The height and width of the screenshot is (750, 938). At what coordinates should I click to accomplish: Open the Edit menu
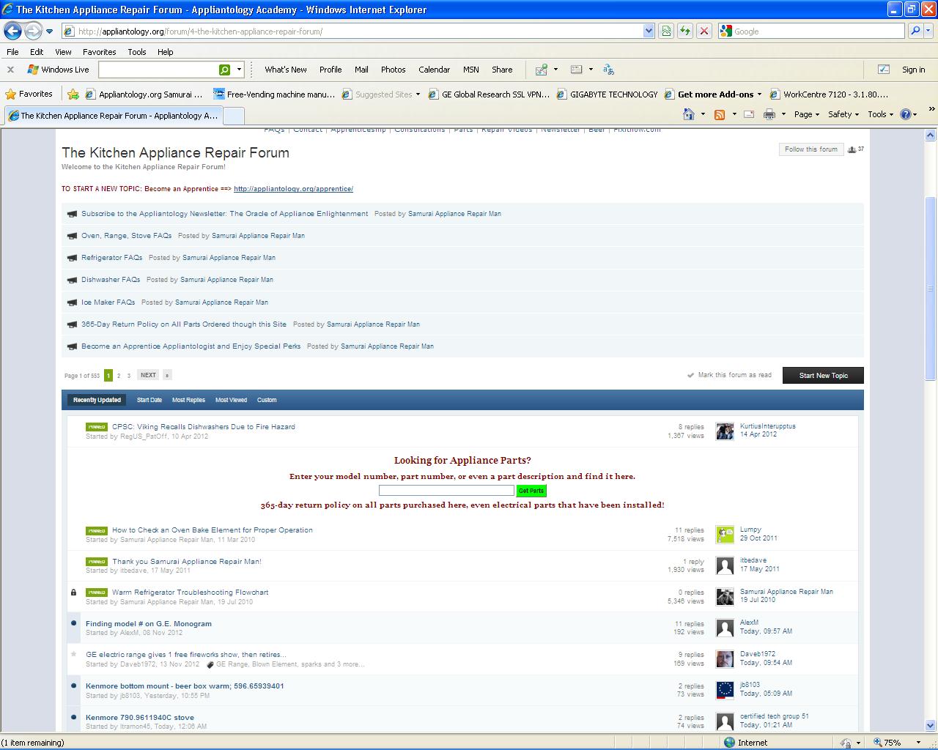coord(37,52)
